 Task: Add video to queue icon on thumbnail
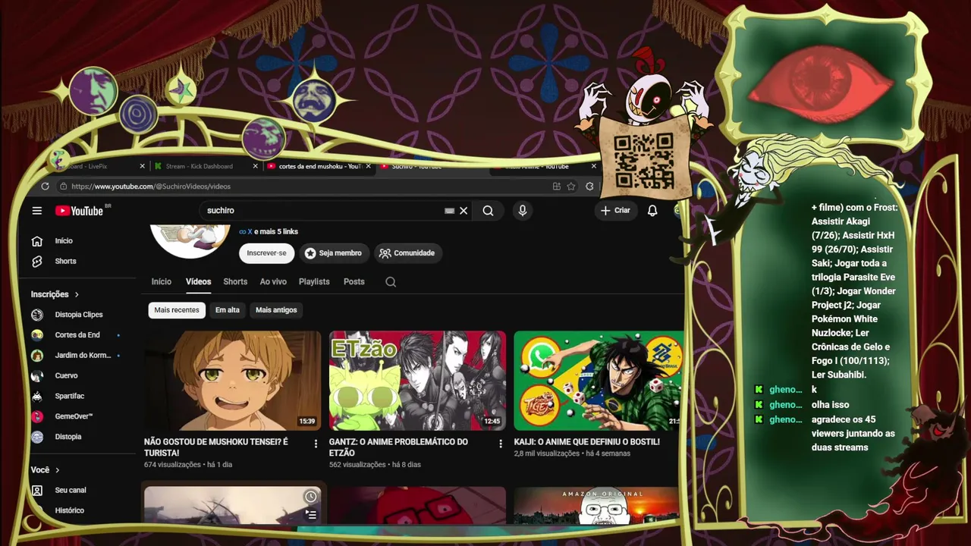[x=310, y=515]
